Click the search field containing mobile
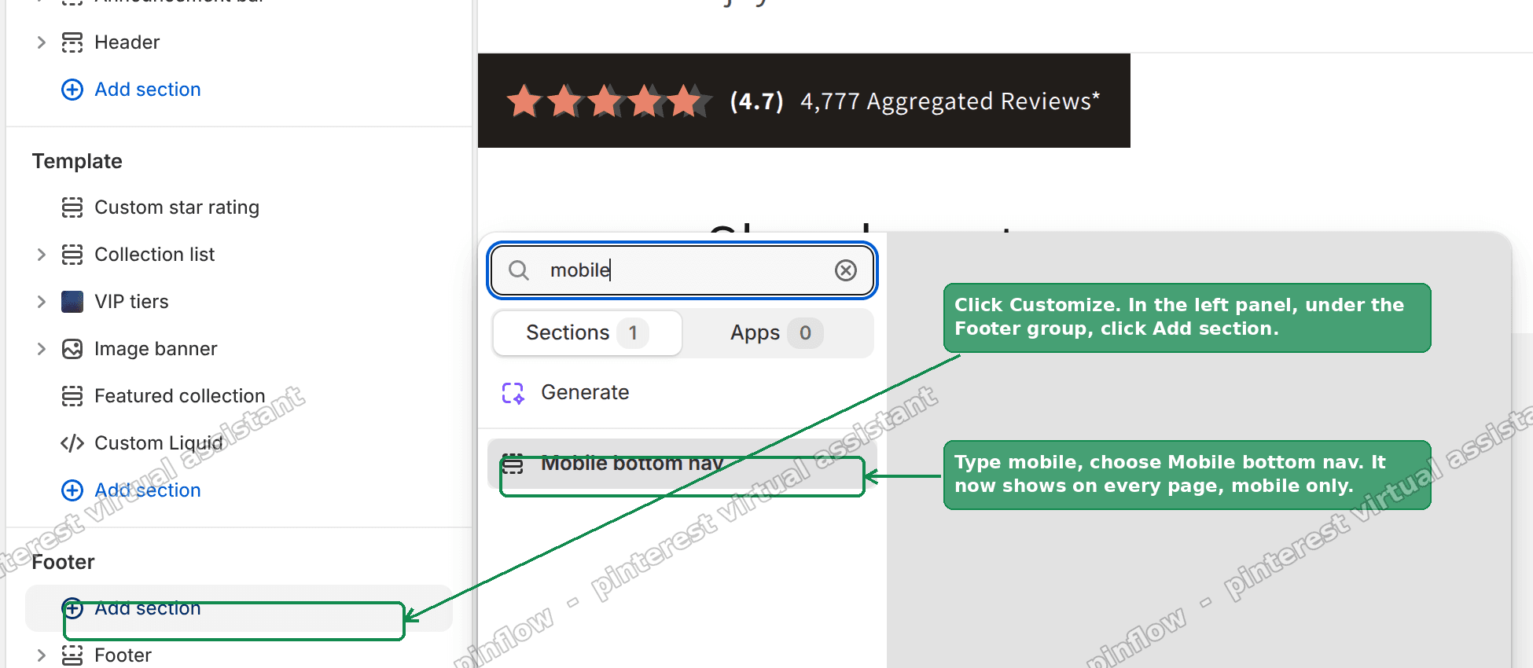The height and width of the screenshot is (668, 1533). click(x=682, y=270)
